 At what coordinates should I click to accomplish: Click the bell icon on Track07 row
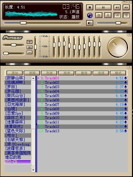[x=126, y=104]
